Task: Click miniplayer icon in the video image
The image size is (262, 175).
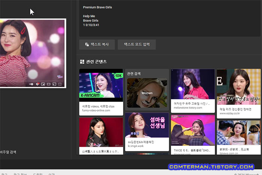Action: coord(43,84)
